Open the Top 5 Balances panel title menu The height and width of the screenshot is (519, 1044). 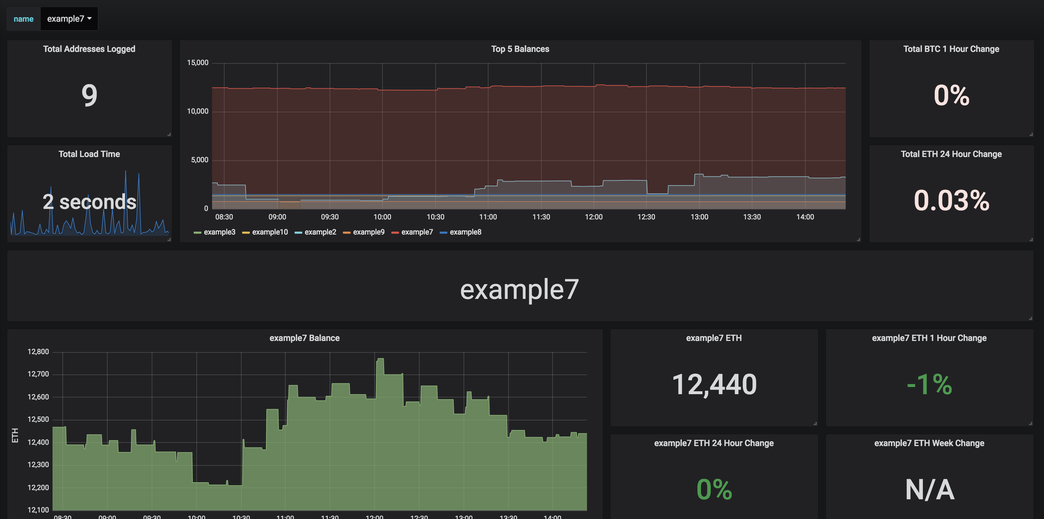(x=520, y=49)
